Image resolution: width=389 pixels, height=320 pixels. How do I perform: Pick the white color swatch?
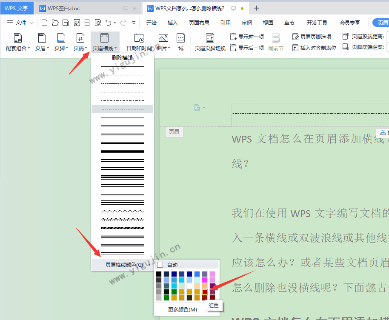point(189,286)
